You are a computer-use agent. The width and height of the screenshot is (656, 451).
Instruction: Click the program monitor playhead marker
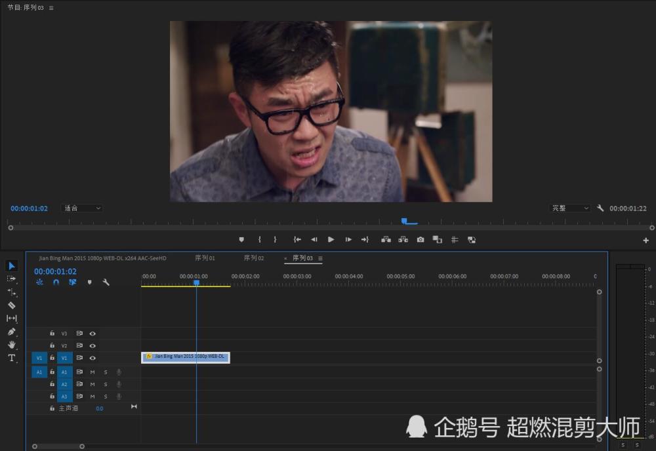[404, 221]
